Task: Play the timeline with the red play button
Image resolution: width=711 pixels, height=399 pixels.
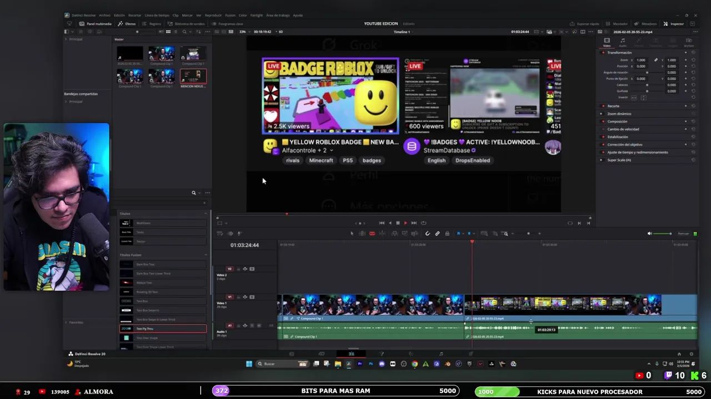Action: (x=405, y=223)
